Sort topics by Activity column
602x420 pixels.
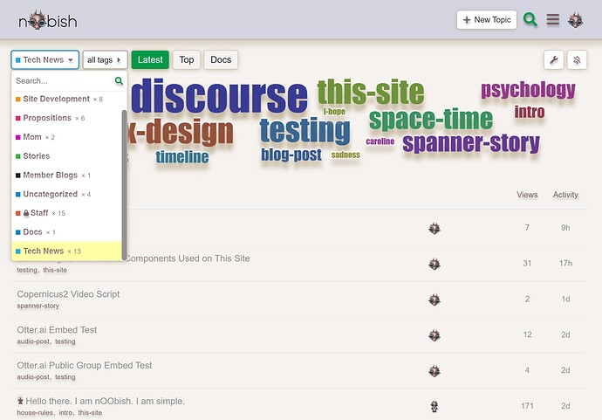(565, 195)
